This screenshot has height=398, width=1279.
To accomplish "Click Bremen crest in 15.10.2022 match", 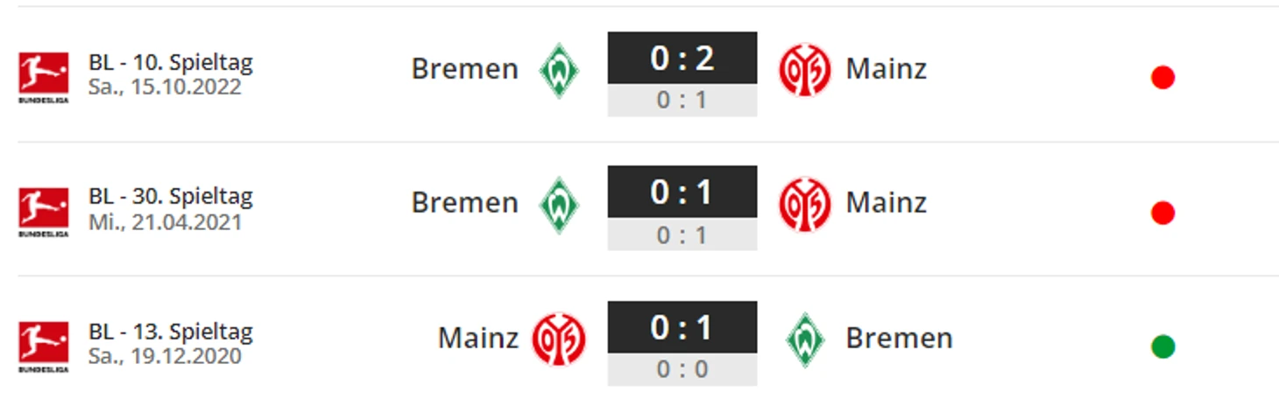I will coord(559,70).
